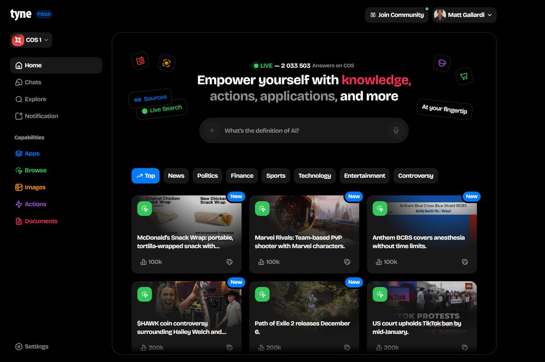545x362 pixels.
Task: Click 100k stats on McDonald's Snack Wrap card
Action: (x=151, y=262)
